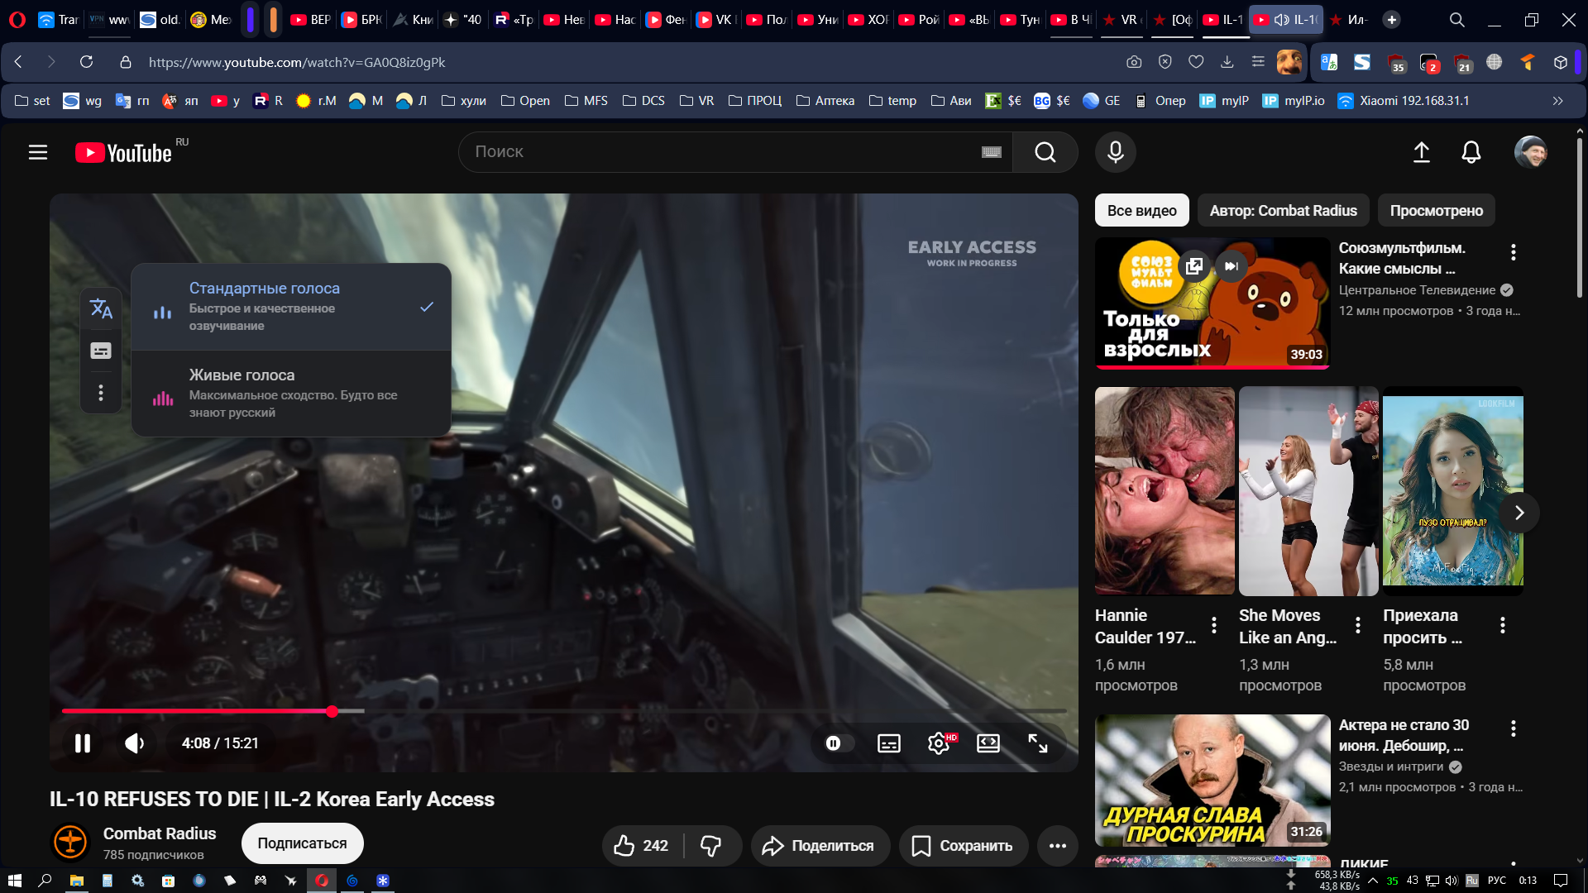Viewport: 1588px width, 893px height.
Task: Dislike the video
Action: (711, 846)
